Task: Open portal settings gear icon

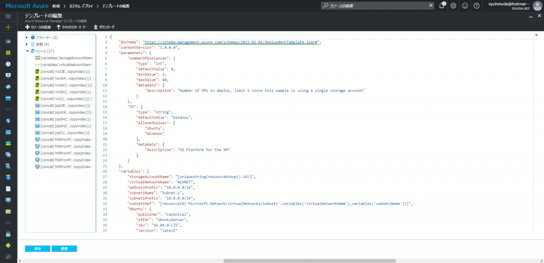Action: click(x=453, y=5)
